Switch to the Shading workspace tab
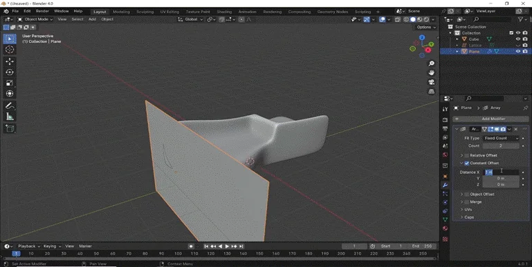The width and height of the screenshot is (532, 267). tap(224, 12)
